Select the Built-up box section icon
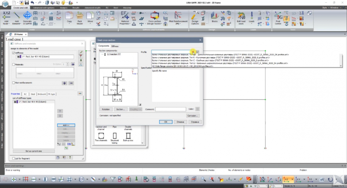347x188 pixels. (128, 136)
